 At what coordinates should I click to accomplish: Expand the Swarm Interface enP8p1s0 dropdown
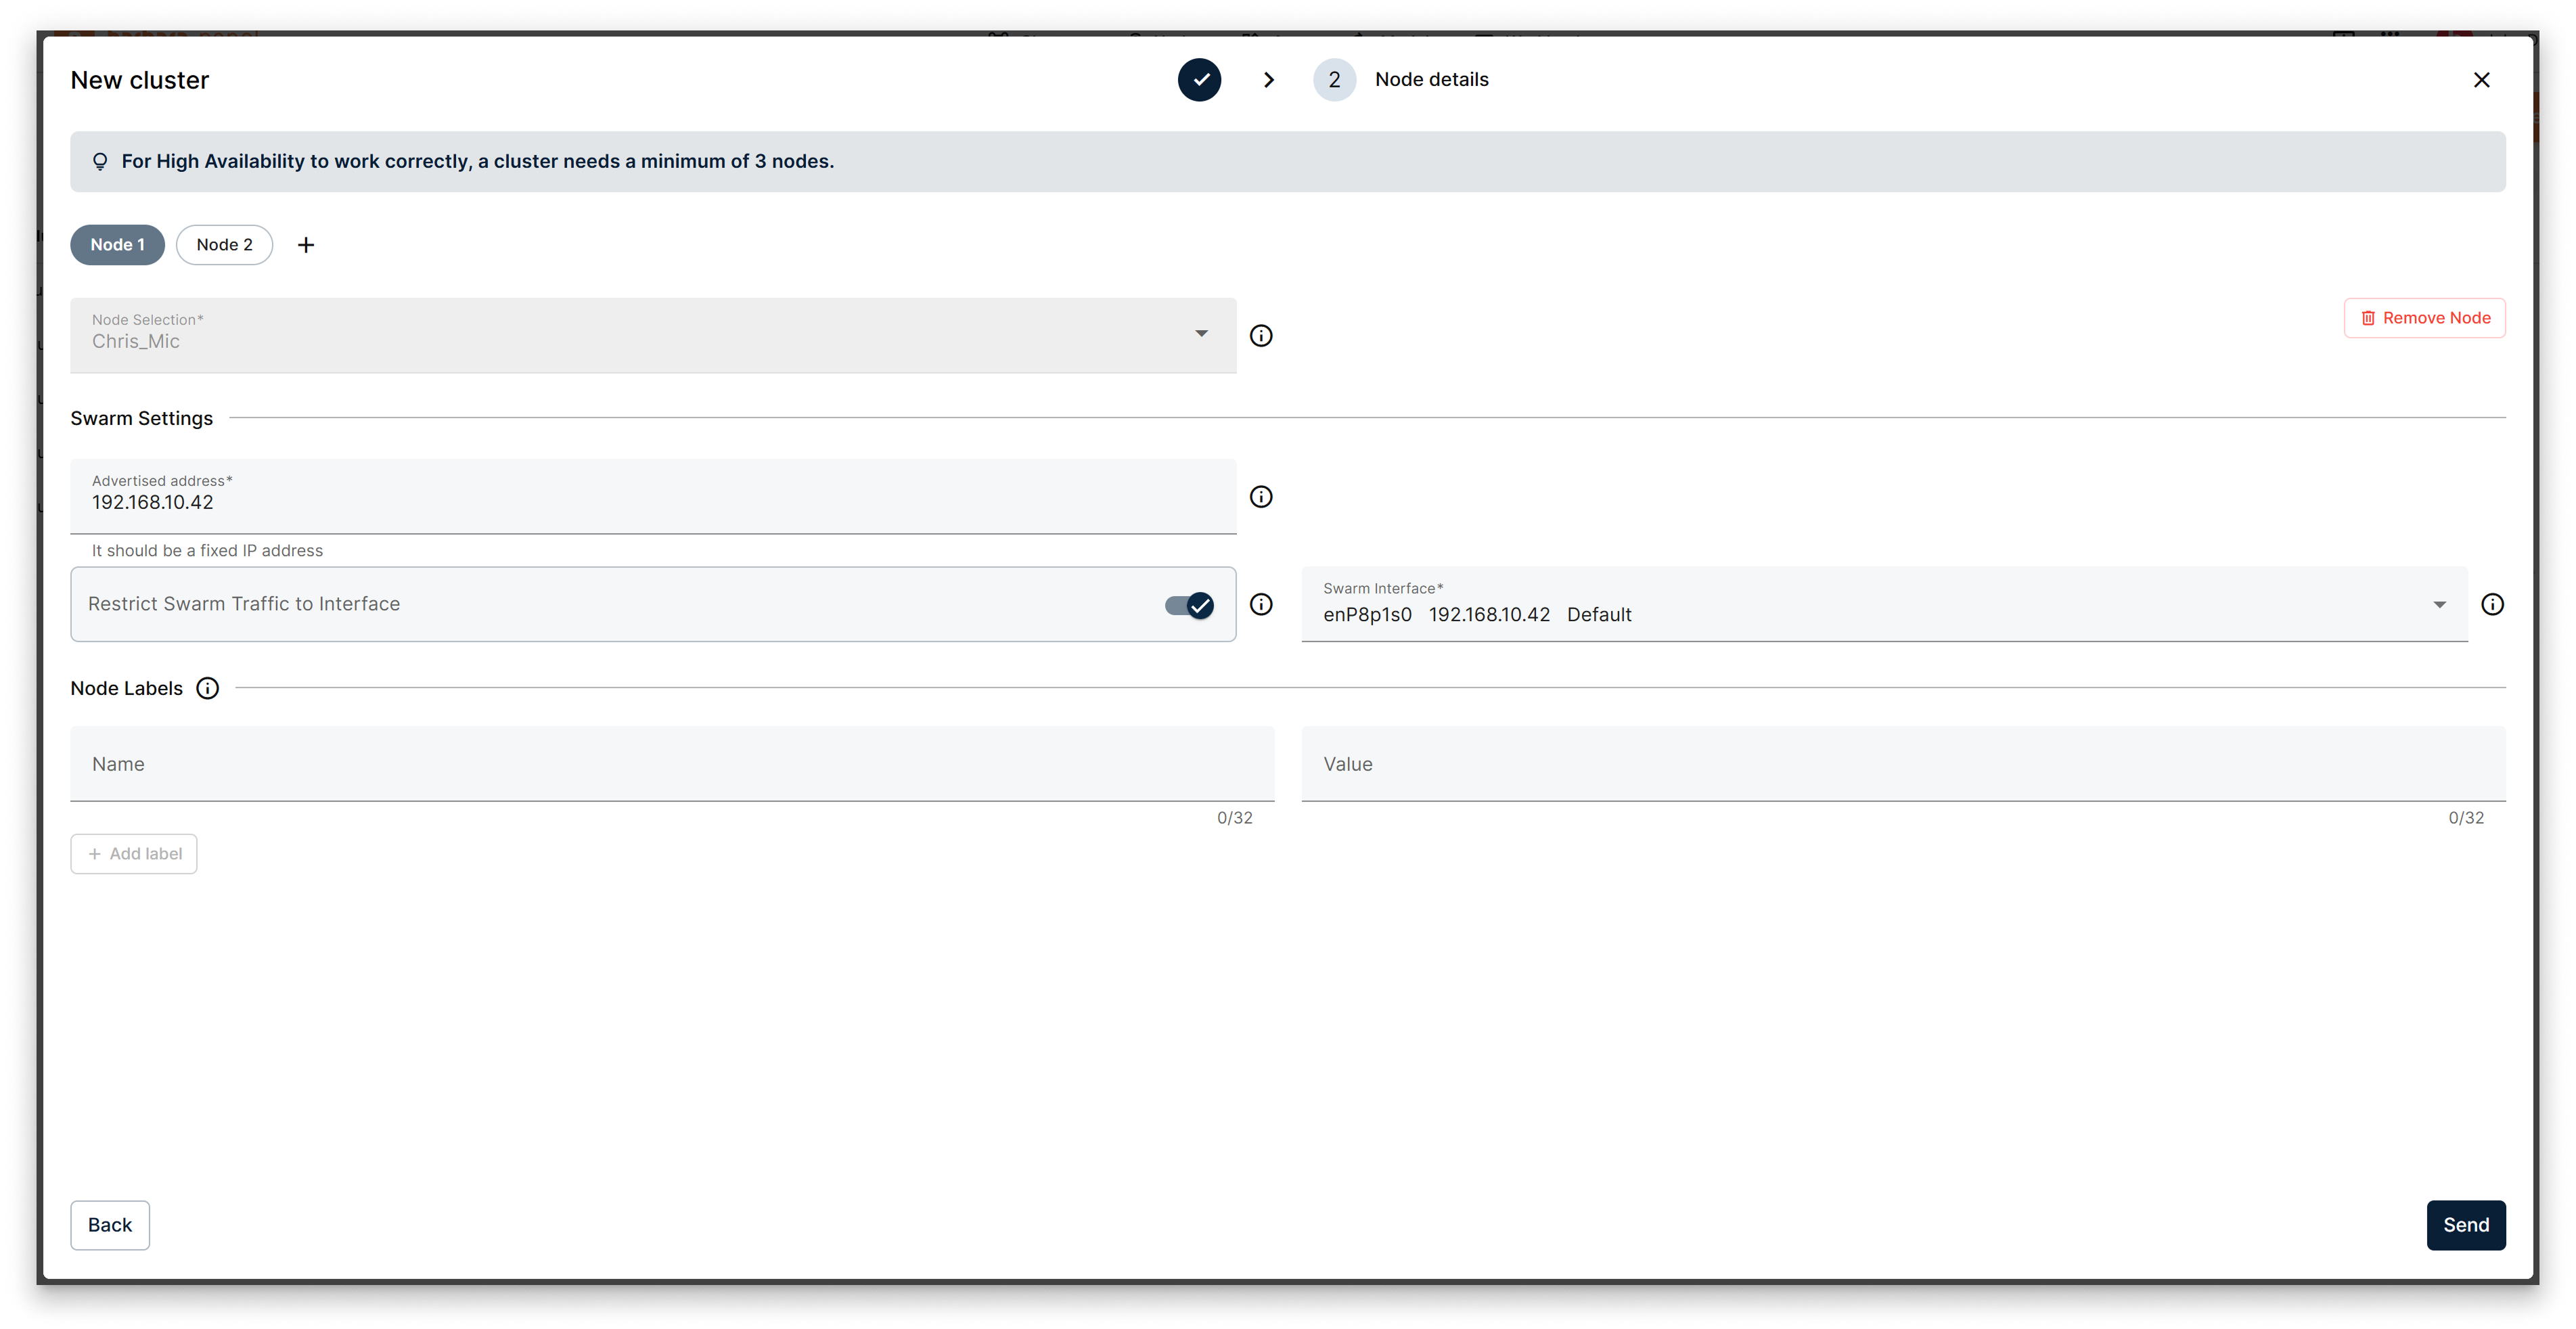[x=2440, y=604]
